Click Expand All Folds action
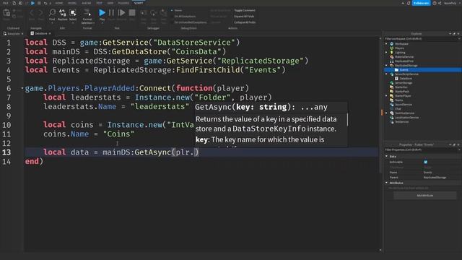462x260 pixels. (x=244, y=16)
